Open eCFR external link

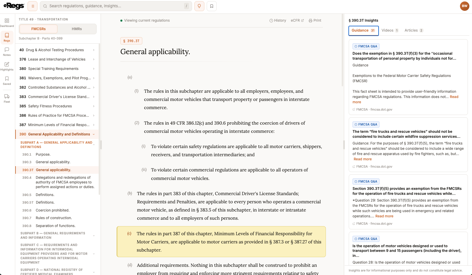[297, 20]
